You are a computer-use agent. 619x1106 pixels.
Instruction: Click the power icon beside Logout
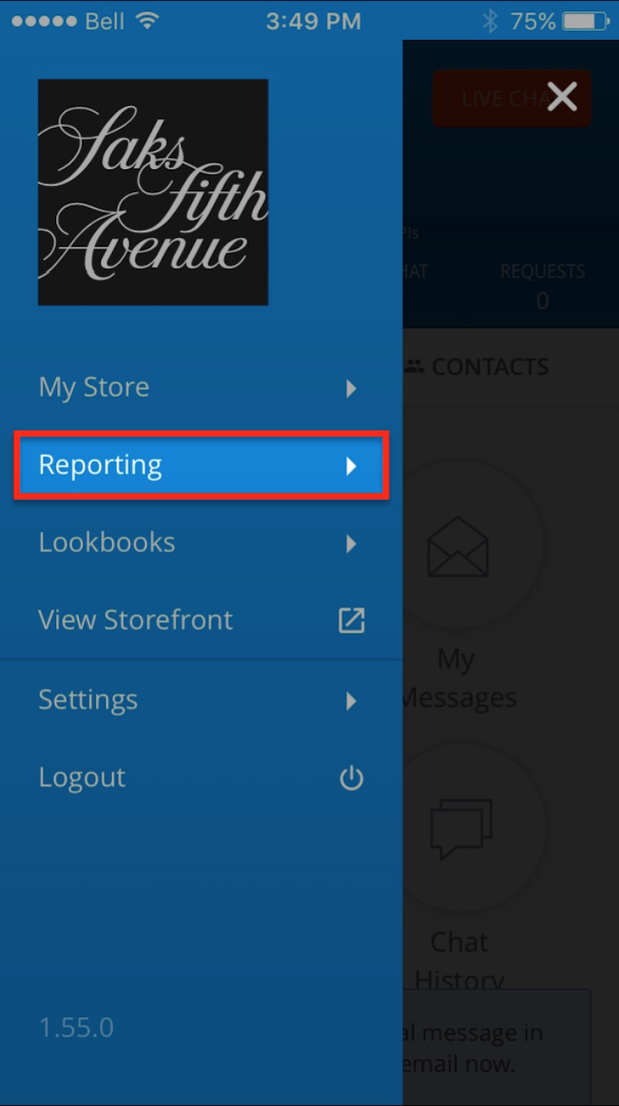351,779
